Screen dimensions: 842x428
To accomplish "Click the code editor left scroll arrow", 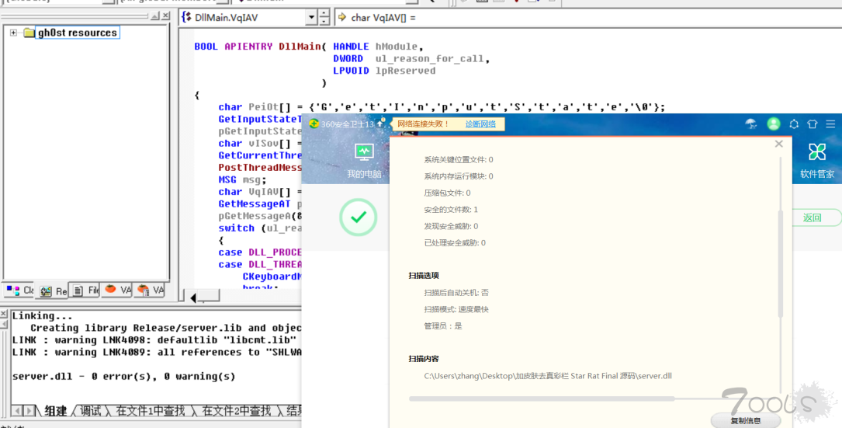I will (193, 298).
